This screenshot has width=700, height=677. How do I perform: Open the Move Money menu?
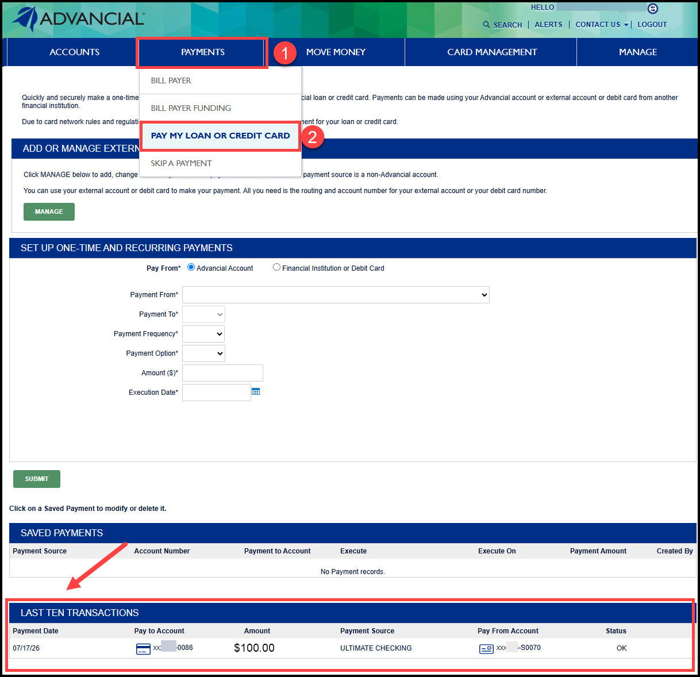pyautogui.click(x=336, y=52)
